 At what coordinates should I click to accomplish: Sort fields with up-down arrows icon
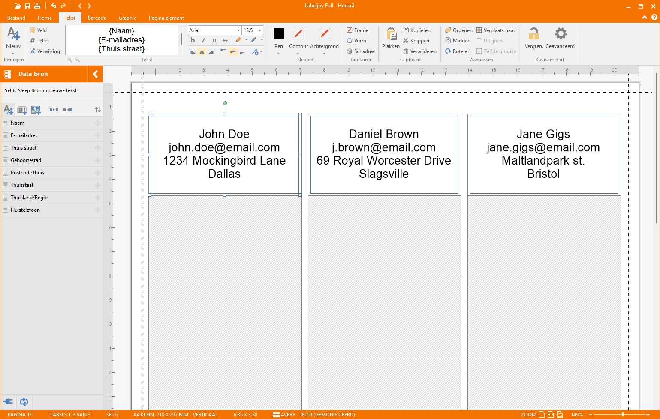click(x=98, y=110)
